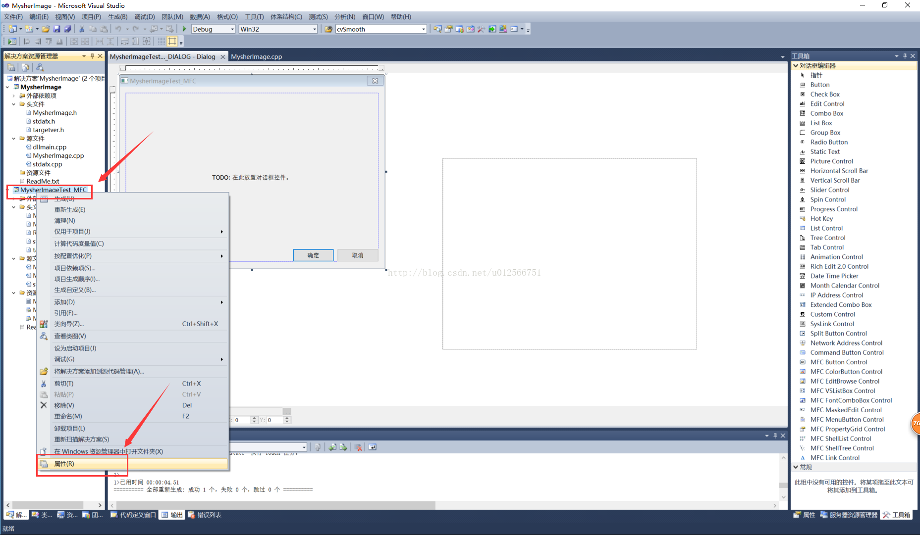Click the Save All toolbar icon

(67, 29)
